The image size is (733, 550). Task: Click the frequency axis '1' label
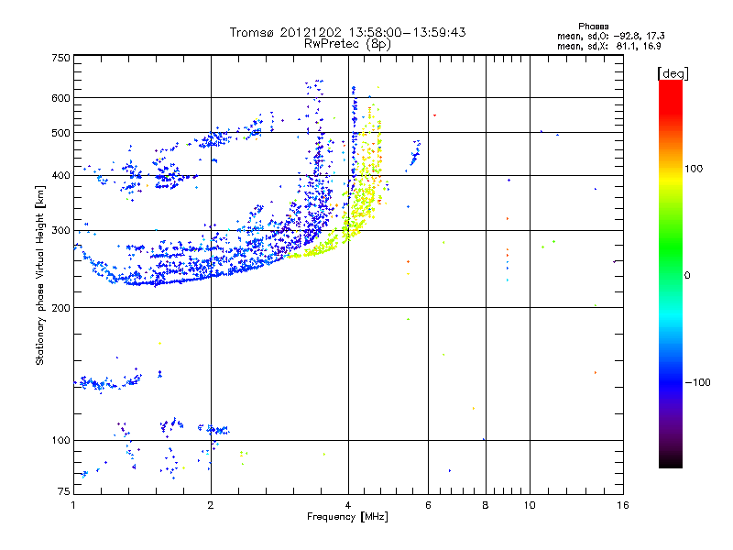73,505
